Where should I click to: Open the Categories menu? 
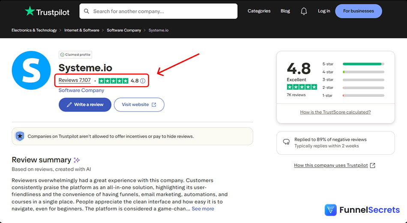259,11
